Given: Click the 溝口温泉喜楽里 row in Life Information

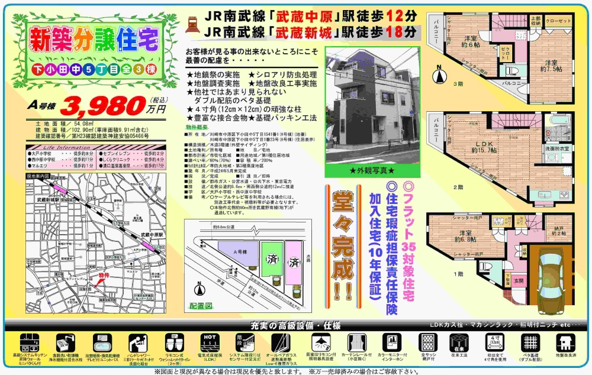Looking at the screenshot, I should click(132, 166).
